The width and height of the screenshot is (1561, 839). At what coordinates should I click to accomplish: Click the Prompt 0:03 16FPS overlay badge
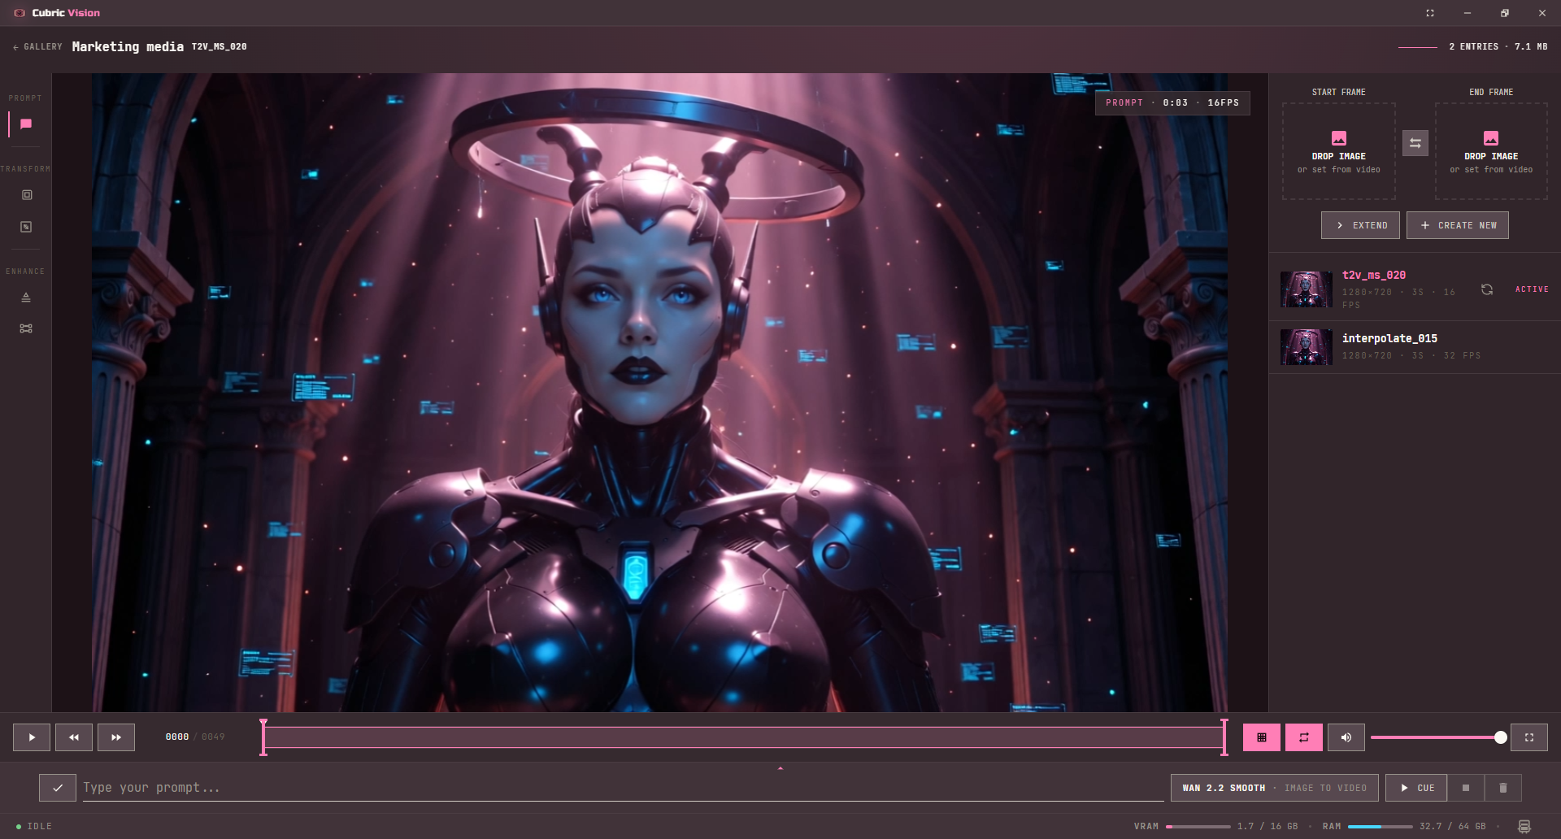[1172, 102]
